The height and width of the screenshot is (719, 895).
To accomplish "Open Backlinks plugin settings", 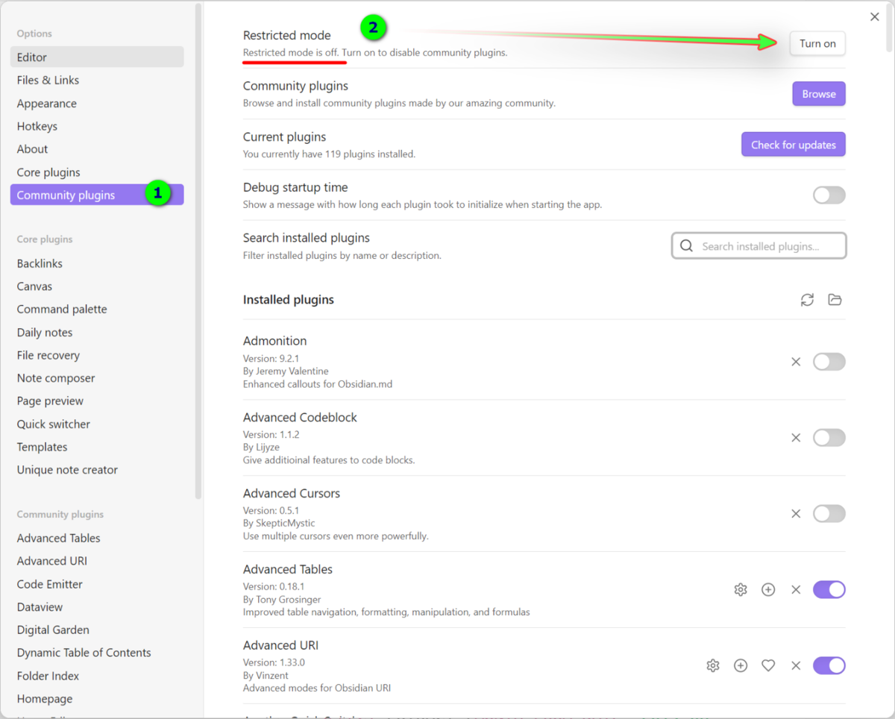I will point(97,263).
